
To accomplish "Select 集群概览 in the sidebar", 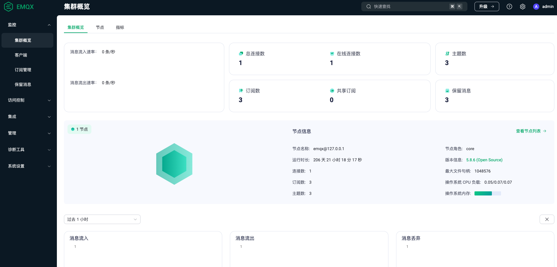I will [x=27, y=40].
